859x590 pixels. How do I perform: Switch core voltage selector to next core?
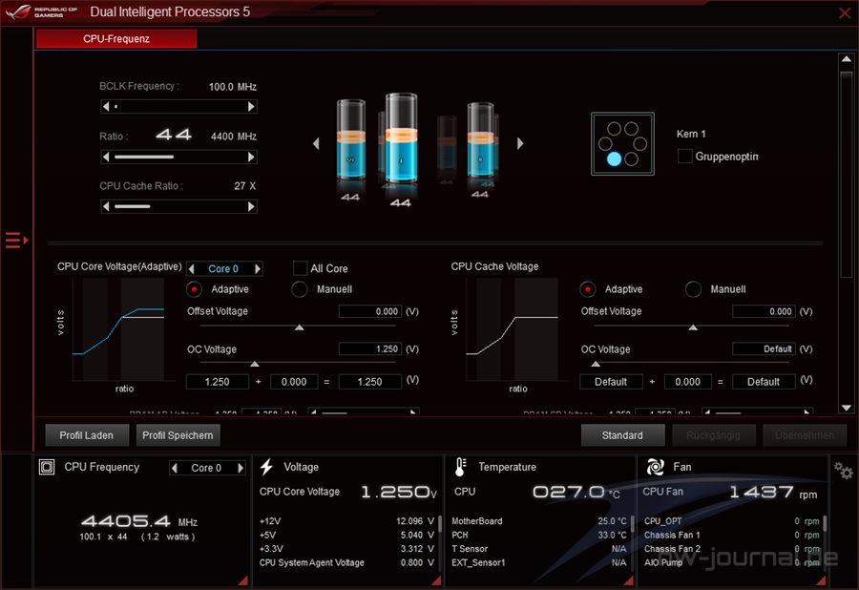click(258, 269)
